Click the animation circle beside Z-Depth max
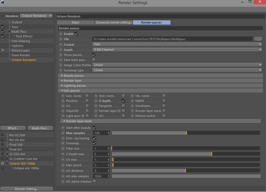 63,154
